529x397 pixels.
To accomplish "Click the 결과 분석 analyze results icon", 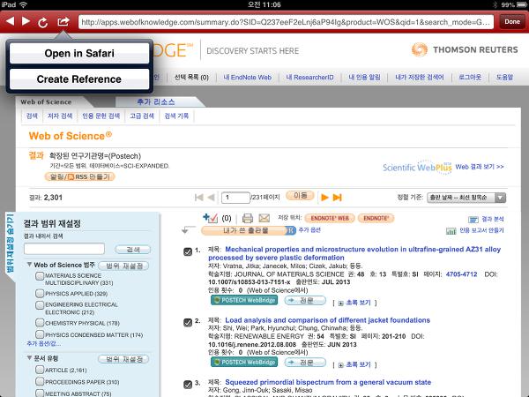I will 473,220.
